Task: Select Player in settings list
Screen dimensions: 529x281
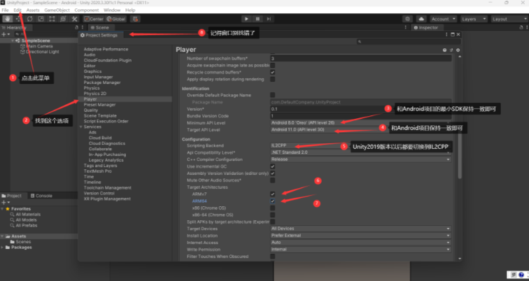Action: (91, 99)
